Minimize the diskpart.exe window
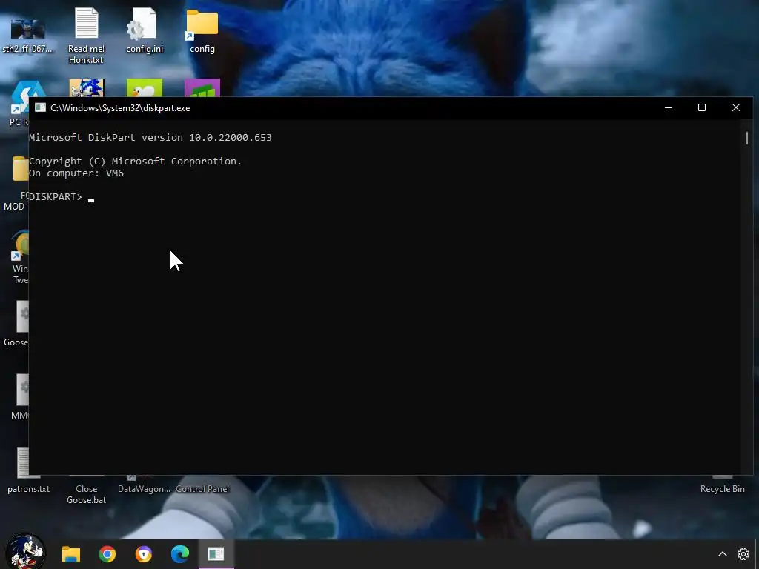 click(x=669, y=108)
